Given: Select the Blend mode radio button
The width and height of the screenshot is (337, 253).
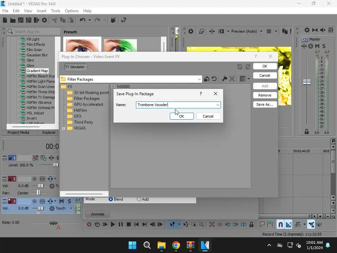Looking at the screenshot, I should coord(111,199).
